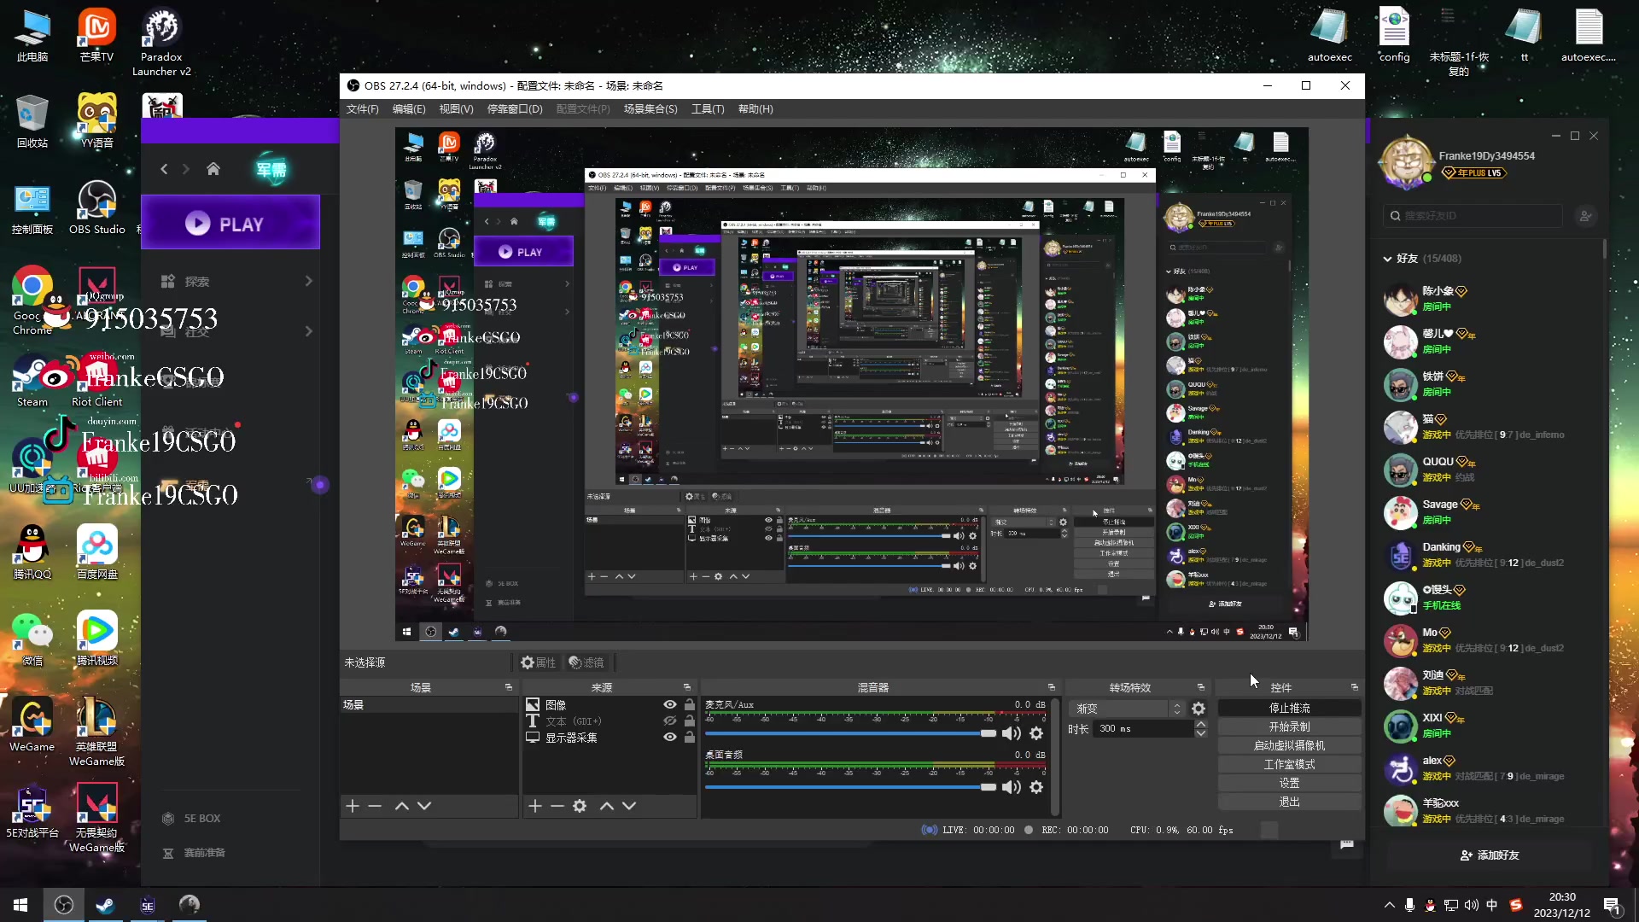This screenshot has width=1639, height=922.
Task: Open the 帮助(H) menu
Action: [x=755, y=109]
